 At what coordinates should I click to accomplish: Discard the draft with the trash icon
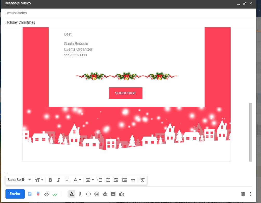[x=243, y=194]
